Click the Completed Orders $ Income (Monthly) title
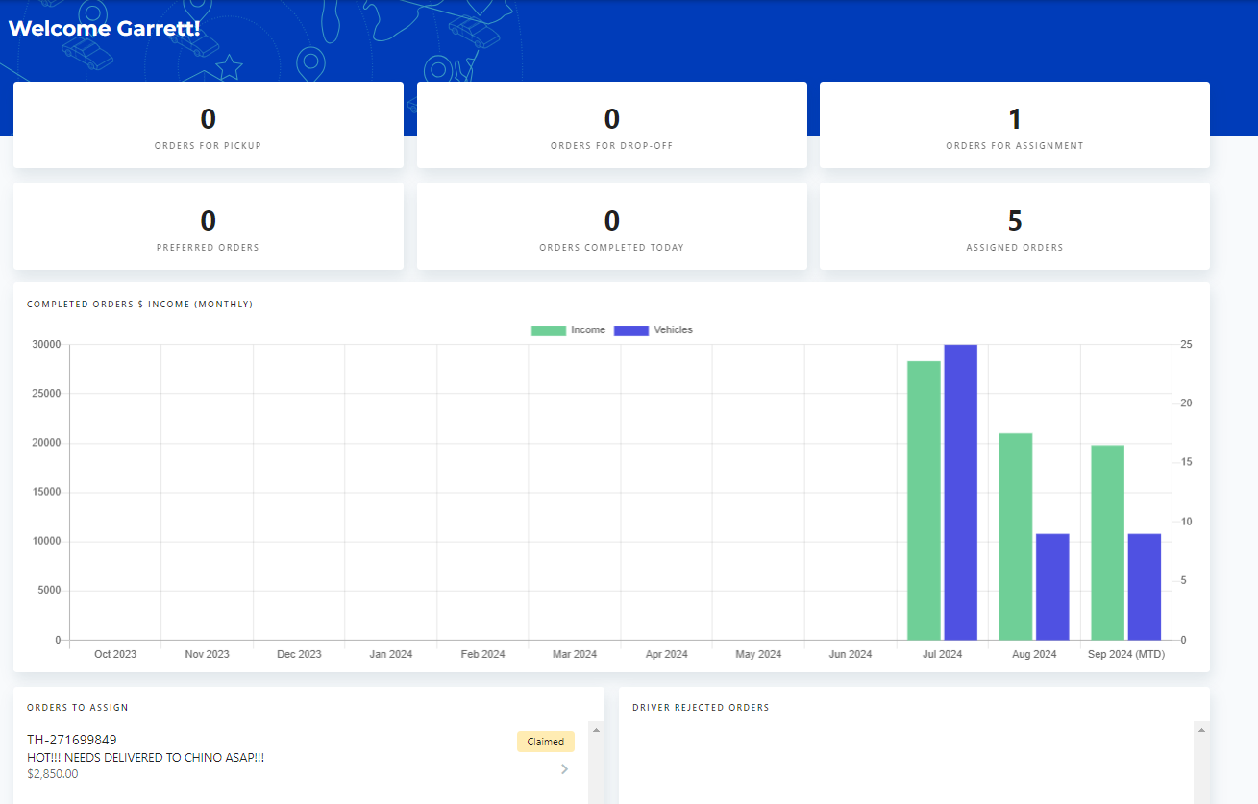Viewport: 1258px width, 804px height. coord(140,305)
